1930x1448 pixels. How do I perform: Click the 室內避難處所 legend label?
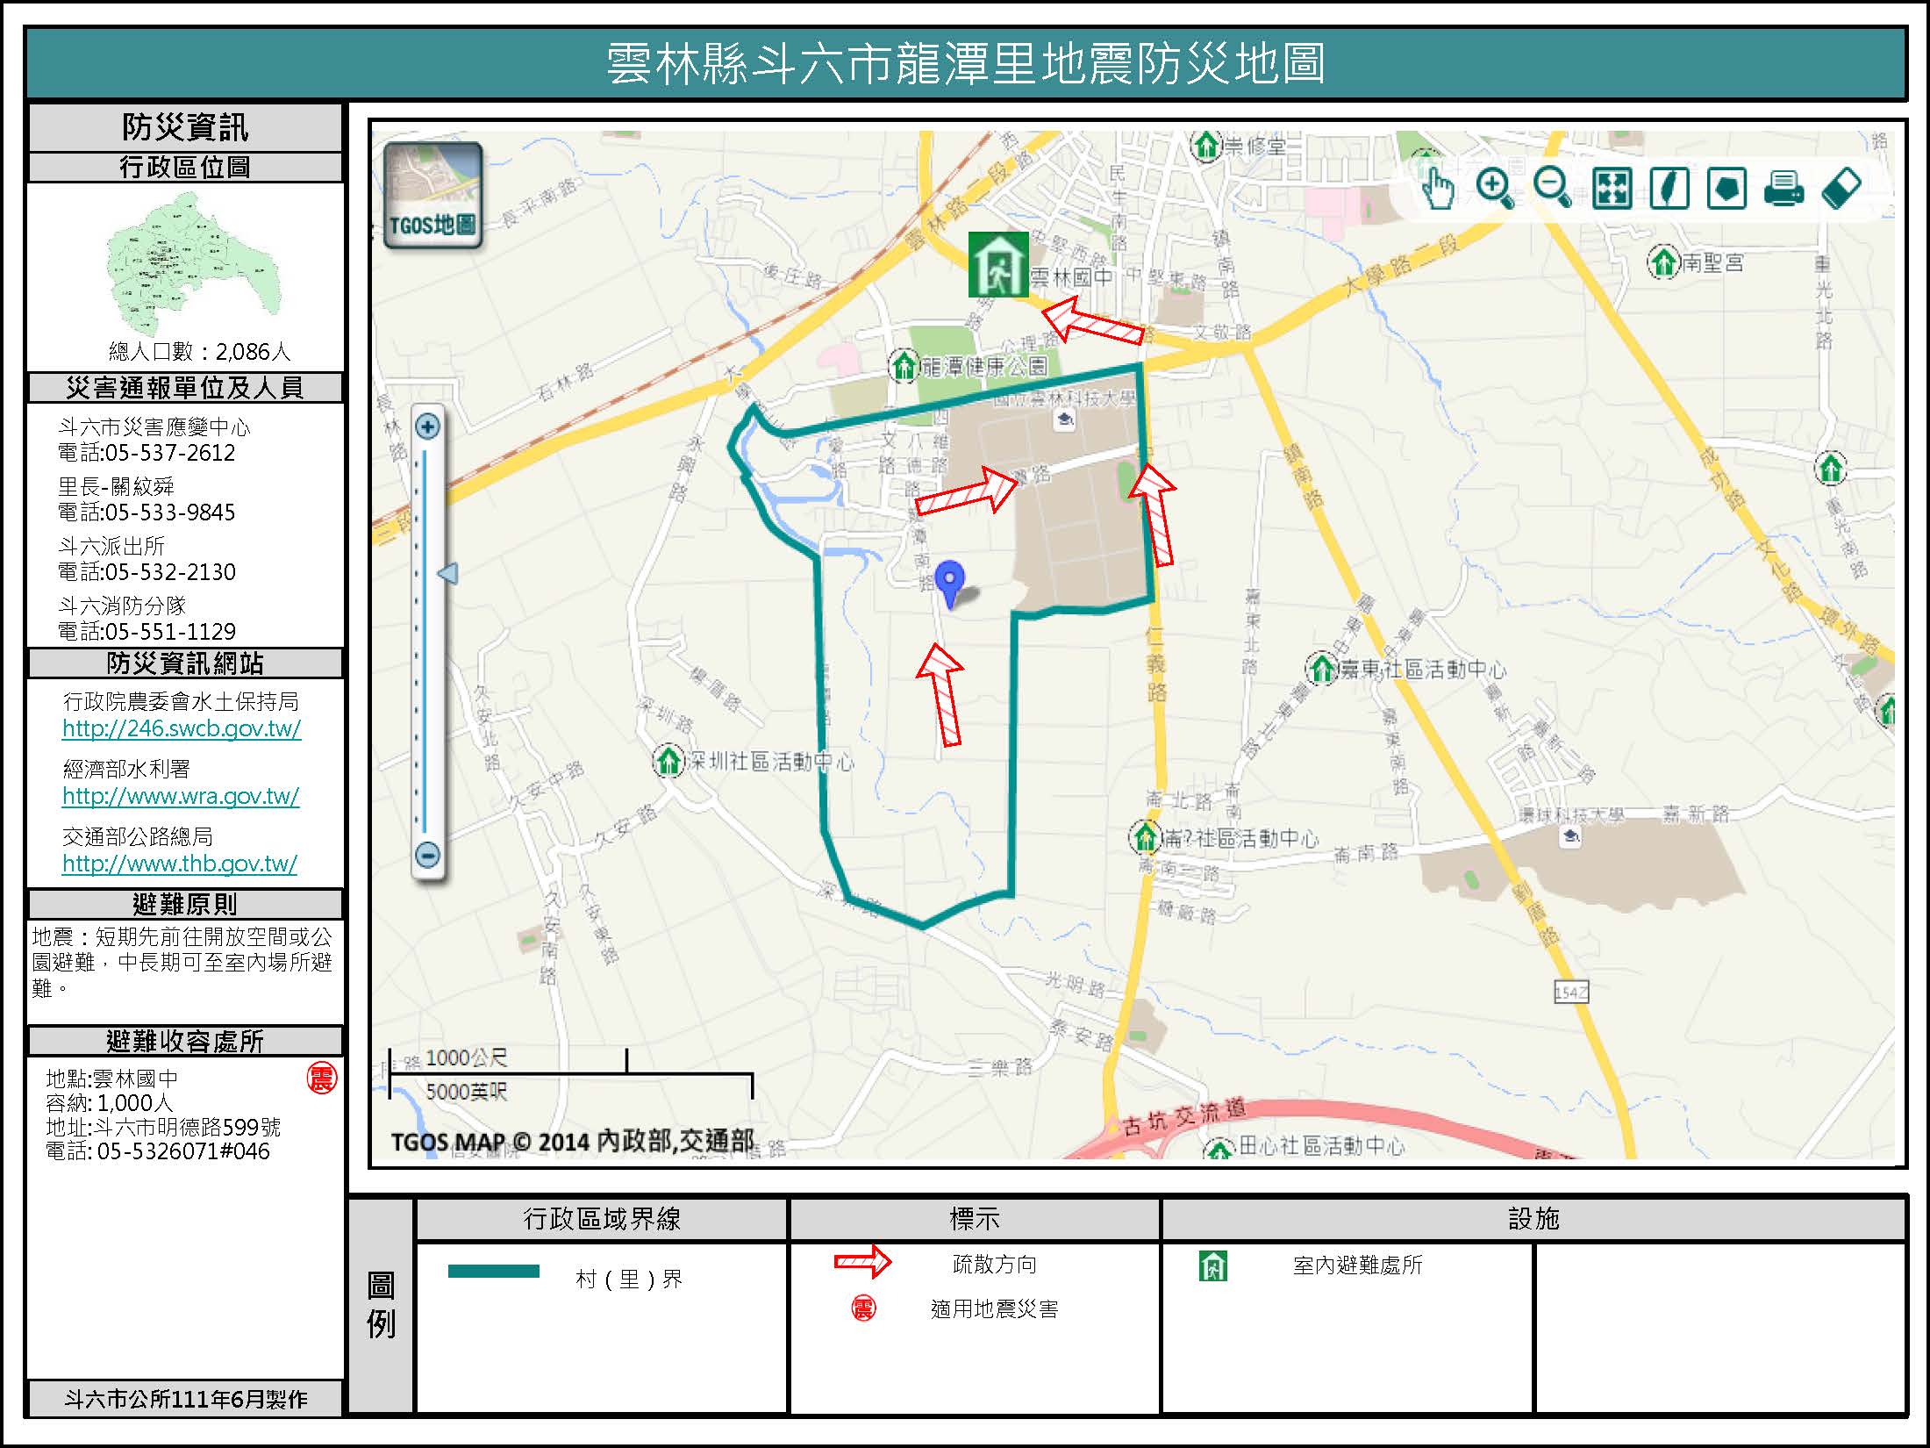[1357, 1265]
